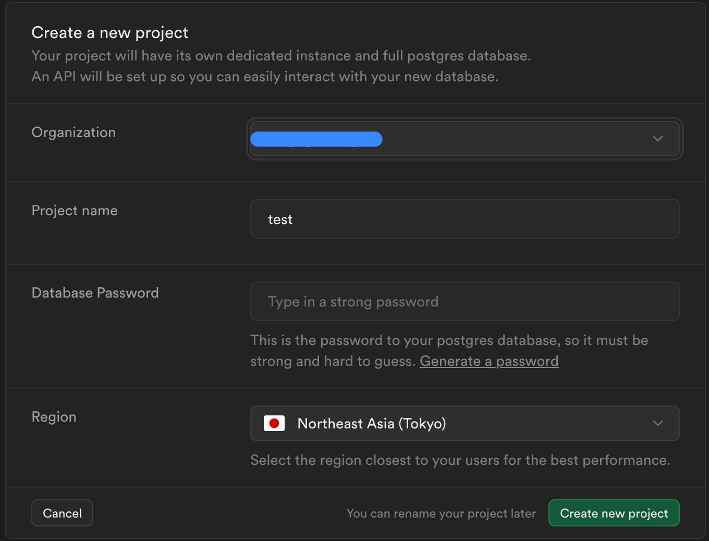Click the Japan flag icon
Viewport: 709px width, 541px height.
pyautogui.click(x=274, y=423)
